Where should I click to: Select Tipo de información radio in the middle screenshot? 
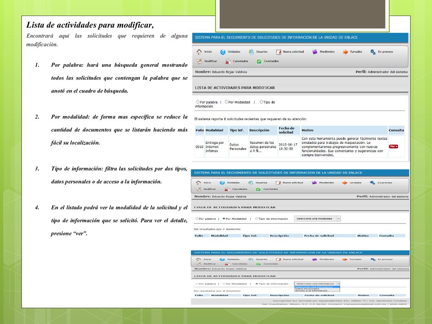click(x=256, y=219)
